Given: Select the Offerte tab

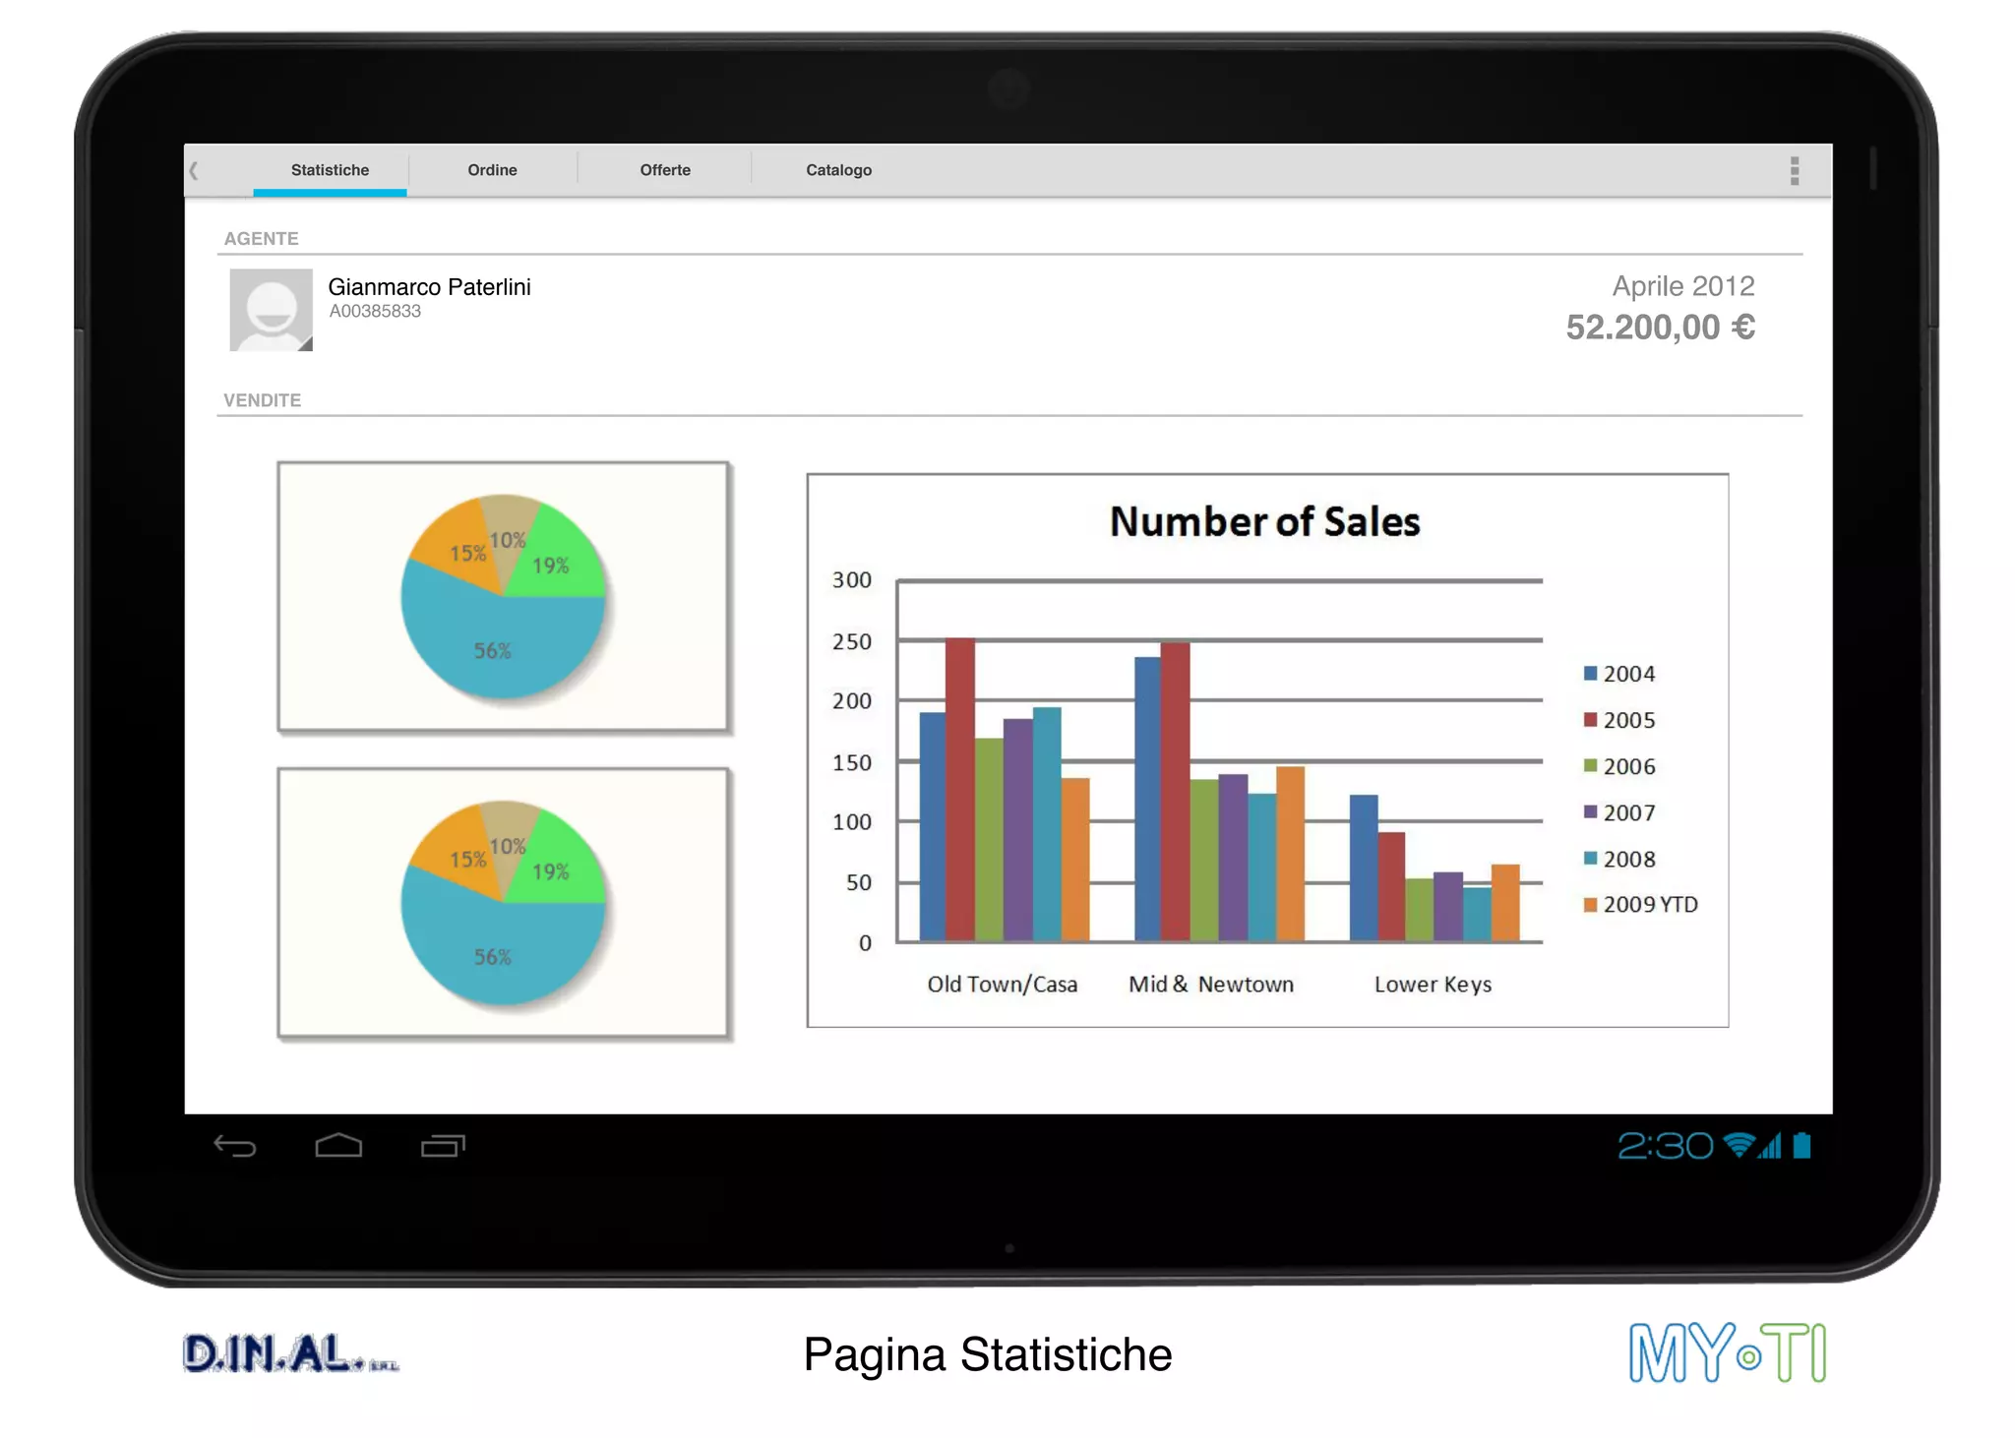Looking at the screenshot, I should point(665,170).
